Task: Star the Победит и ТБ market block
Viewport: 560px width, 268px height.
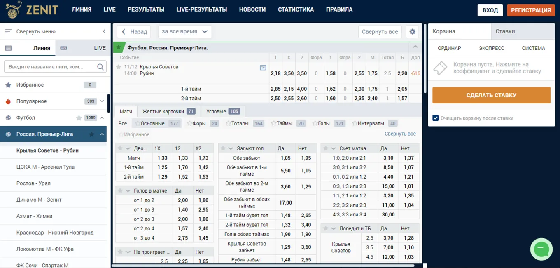Action: pos(326,228)
